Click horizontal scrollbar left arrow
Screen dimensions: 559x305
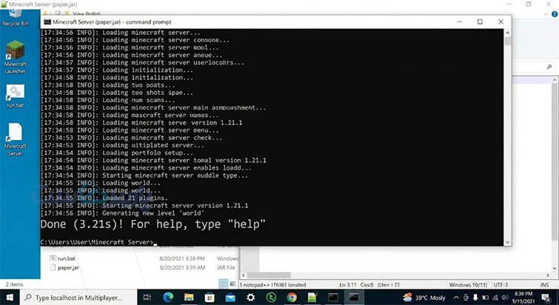tap(244, 275)
